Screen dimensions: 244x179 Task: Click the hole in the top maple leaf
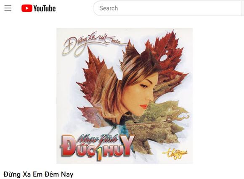point(164,58)
